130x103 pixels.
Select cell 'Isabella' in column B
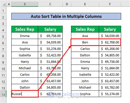[x=25, y=55]
